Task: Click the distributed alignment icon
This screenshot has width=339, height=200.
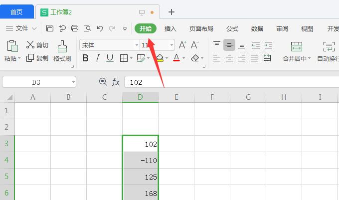Action: point(267,58)
